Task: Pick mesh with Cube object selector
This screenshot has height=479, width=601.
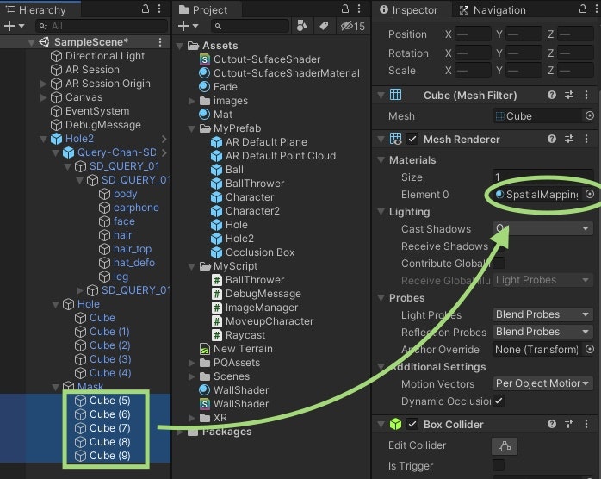Action: 590,115
